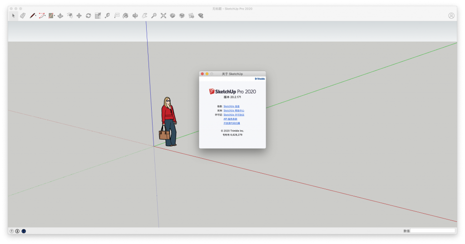The image size is (465, 244).
Task: Select the Line pencil tool
Action: (32, 16)
